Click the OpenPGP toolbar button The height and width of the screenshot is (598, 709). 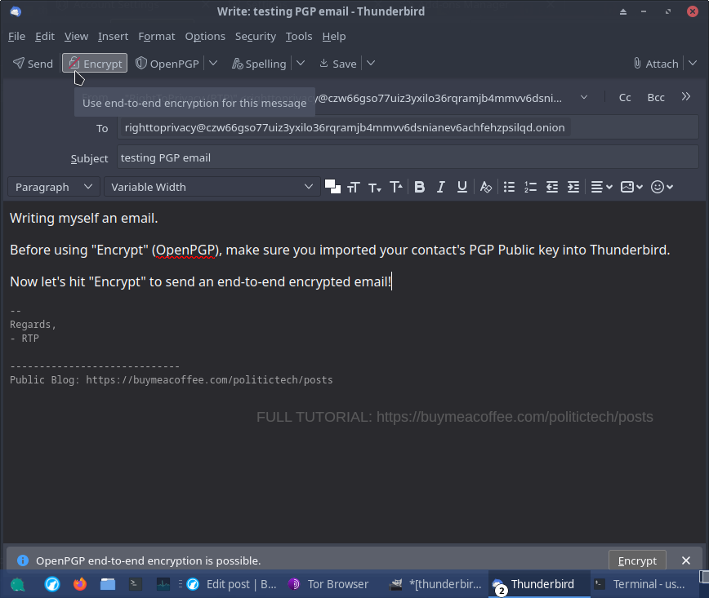click(x=167, y=64)
